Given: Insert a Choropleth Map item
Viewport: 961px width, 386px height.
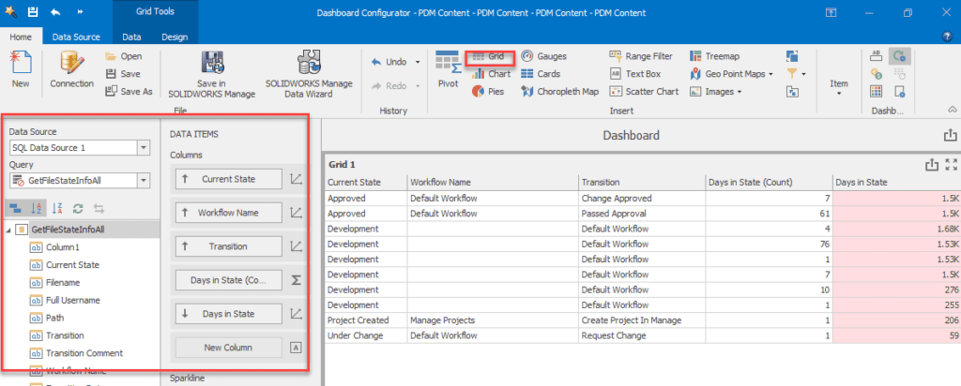Looking at the screenshot, I should coord(558,92).
